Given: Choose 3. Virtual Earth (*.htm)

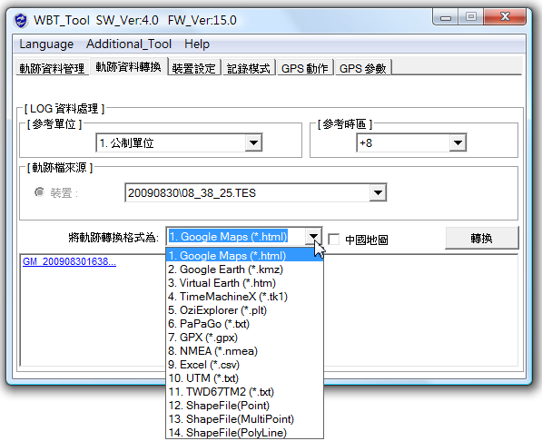Looking at the screenshot, I should tap(245, 283).
